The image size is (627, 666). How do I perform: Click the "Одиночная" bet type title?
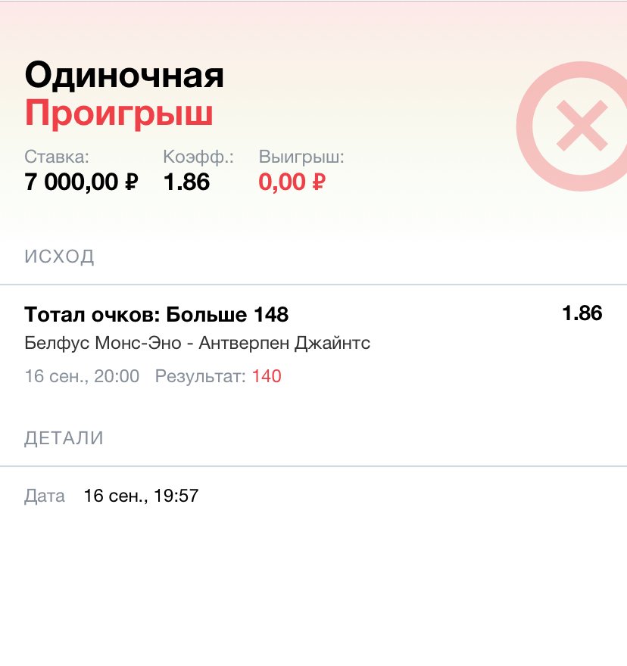pyautogui.click(x=124, y=76)
